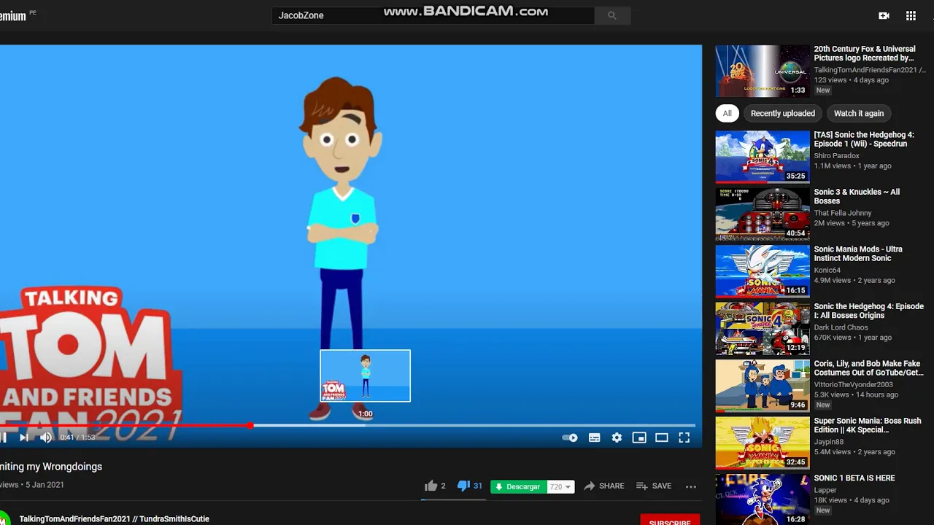The height and width of the screenshot is (525, 934).
Task: Select the All filter chip
Action: pyautogui.click(x=727, y=113)
